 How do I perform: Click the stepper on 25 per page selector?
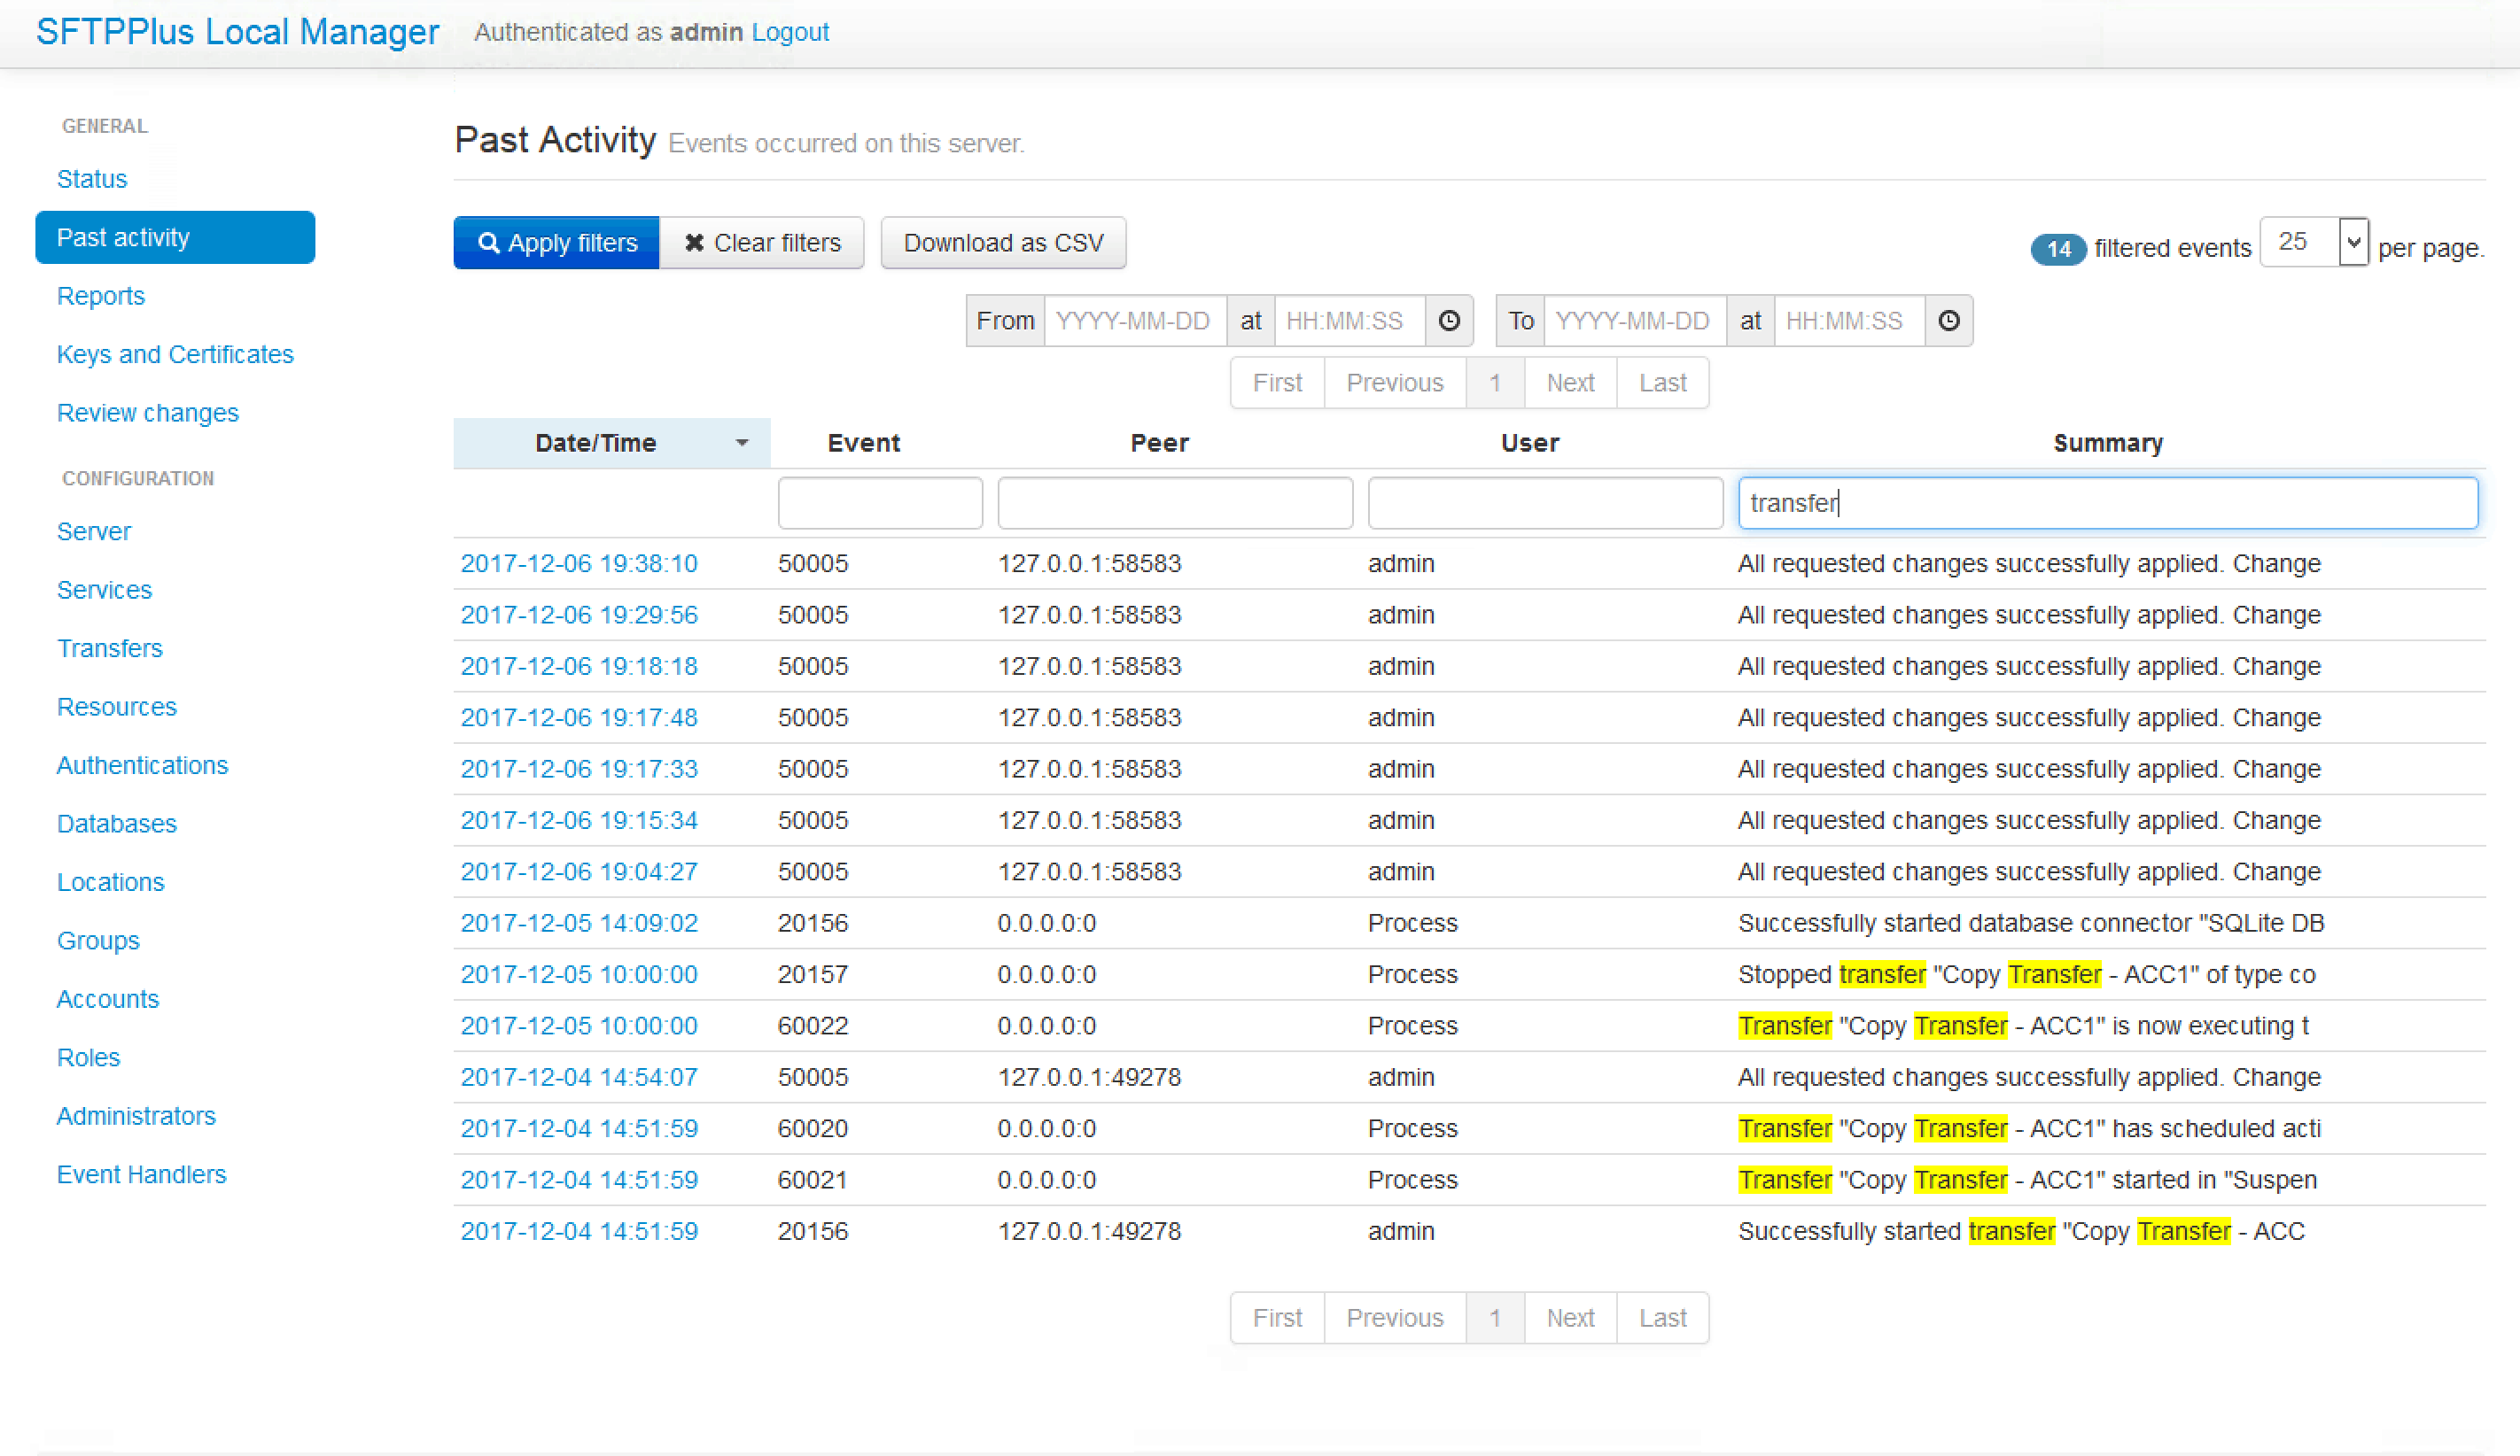[2353, 242]
